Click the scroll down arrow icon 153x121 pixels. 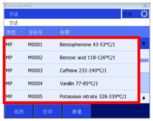[144, 98]
